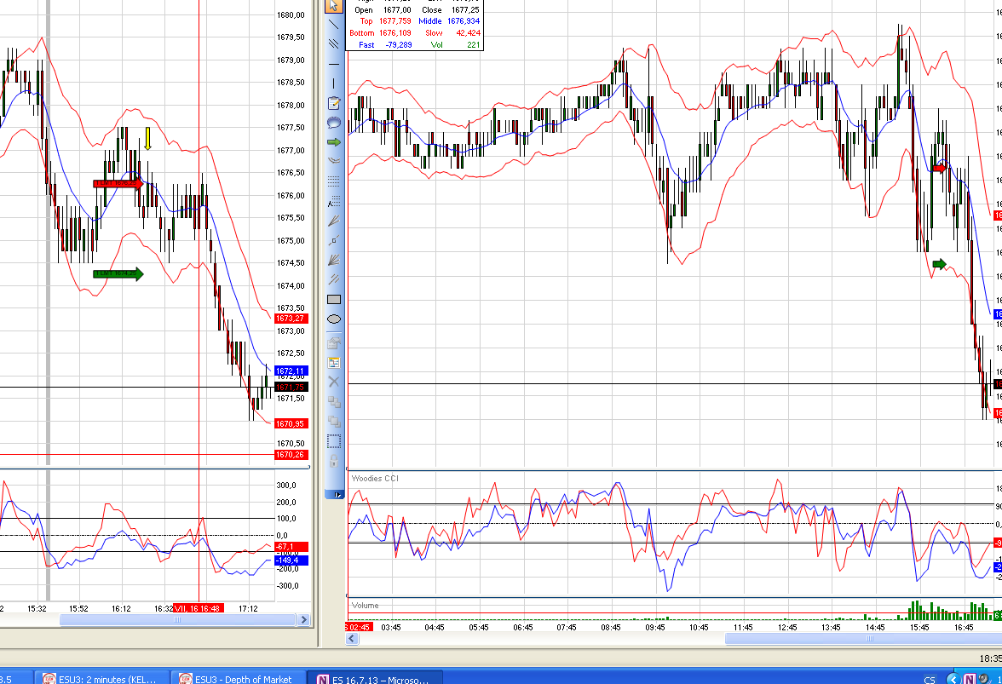Click left chart horizontal scrollbar thumb
1002x684 pixels.
[177, 620]
